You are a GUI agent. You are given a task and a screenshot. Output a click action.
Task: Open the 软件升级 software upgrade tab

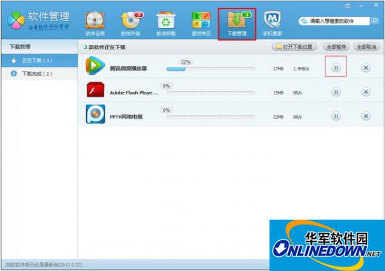[x=131, y=24]
